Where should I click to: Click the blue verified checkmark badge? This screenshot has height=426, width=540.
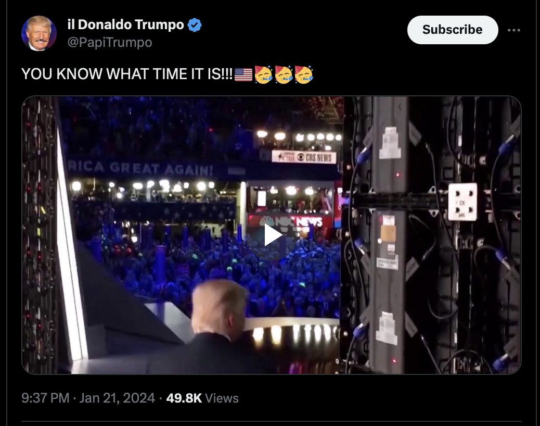195,25
